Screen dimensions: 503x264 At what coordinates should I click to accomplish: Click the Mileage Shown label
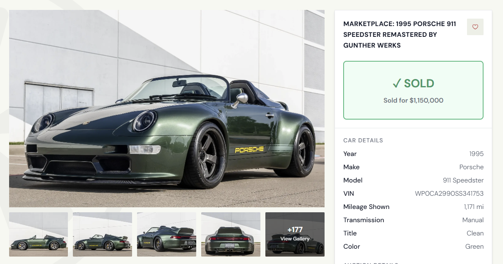coord(366,206)
